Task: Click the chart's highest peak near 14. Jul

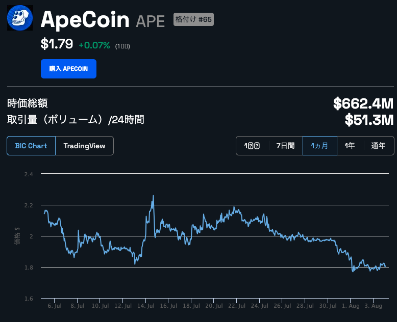Action: click(153, 196)
